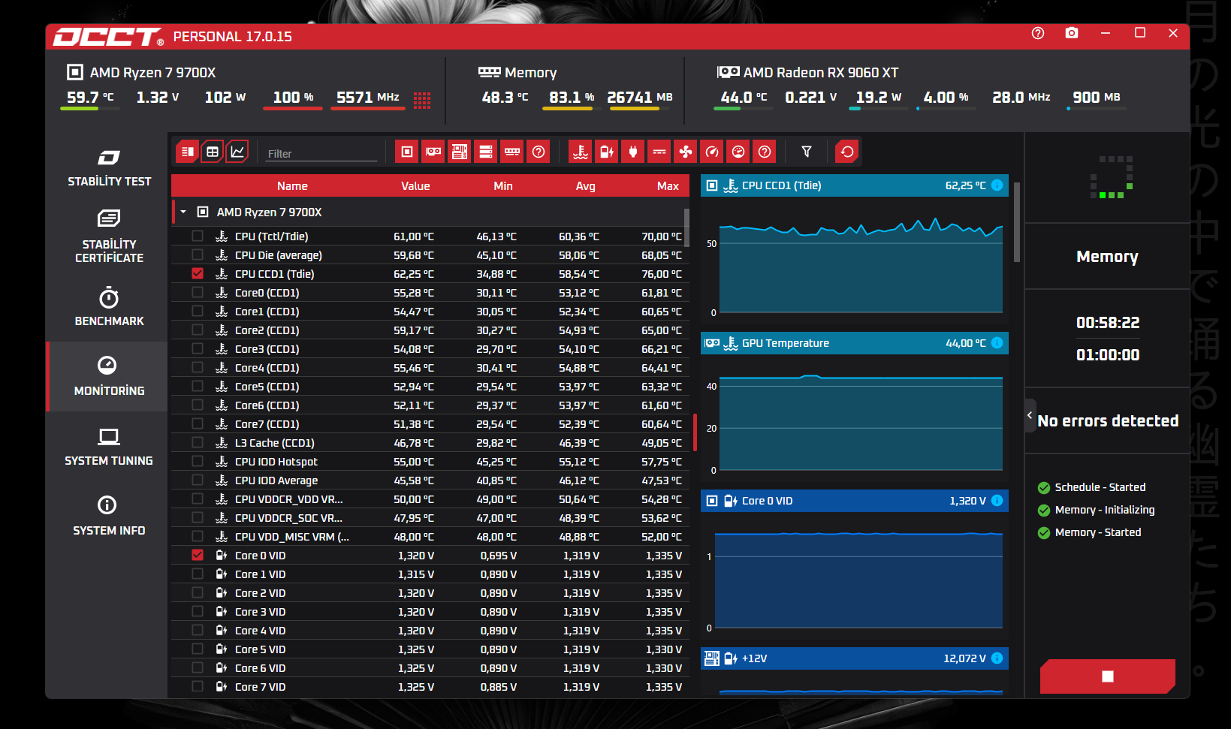This screenshot has height=729, width=1231.
Task: Open info for CPU CCD1 (Tdie) graph
Action: 997,185
